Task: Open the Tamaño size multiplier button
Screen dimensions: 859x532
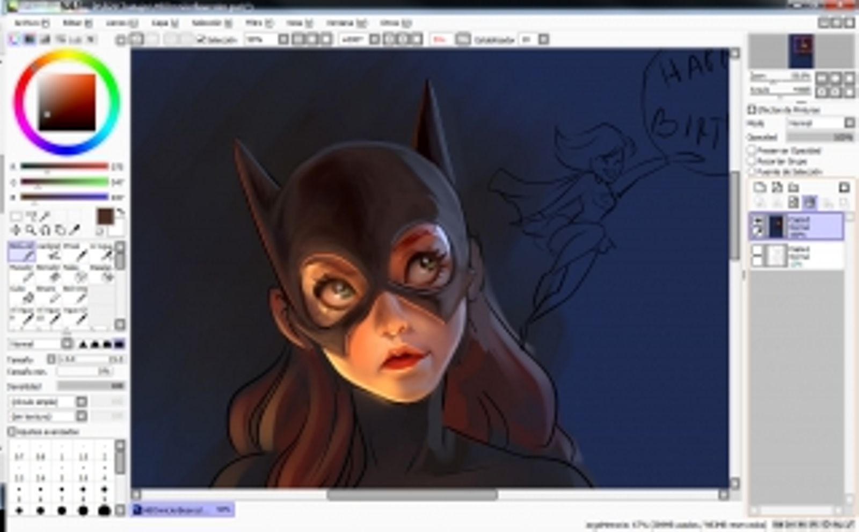Action: 52,359
